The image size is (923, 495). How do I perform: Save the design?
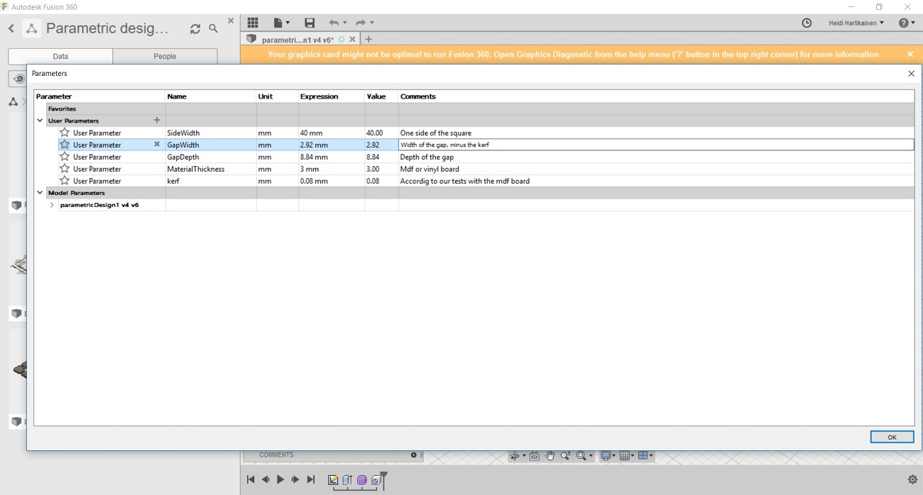[x=310, y=23]
